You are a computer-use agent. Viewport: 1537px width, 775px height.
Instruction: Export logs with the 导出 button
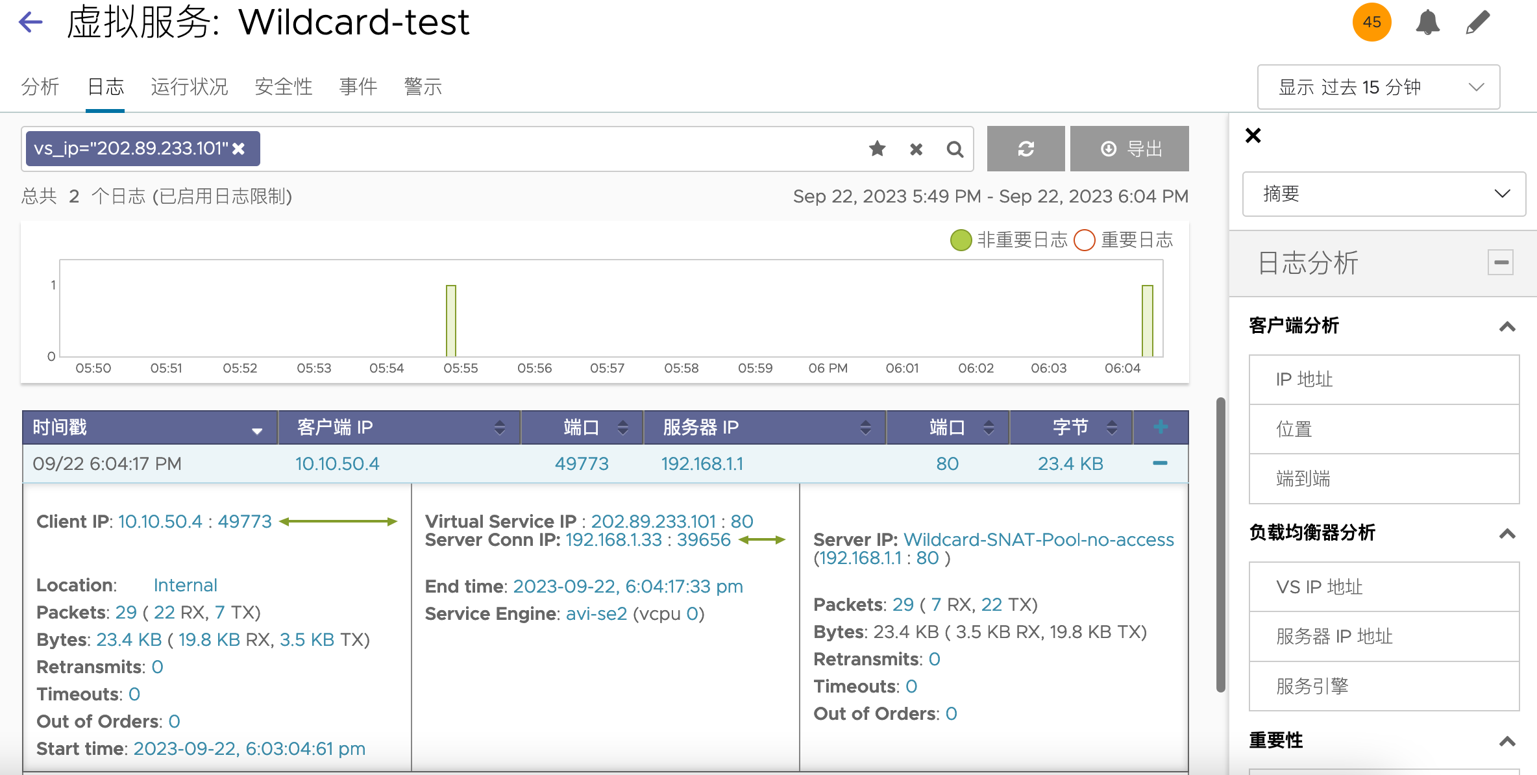pyautogui.click(x=1129, y=149)
